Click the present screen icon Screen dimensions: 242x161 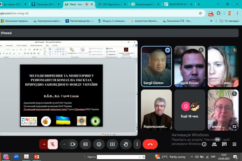click(112, 144)
